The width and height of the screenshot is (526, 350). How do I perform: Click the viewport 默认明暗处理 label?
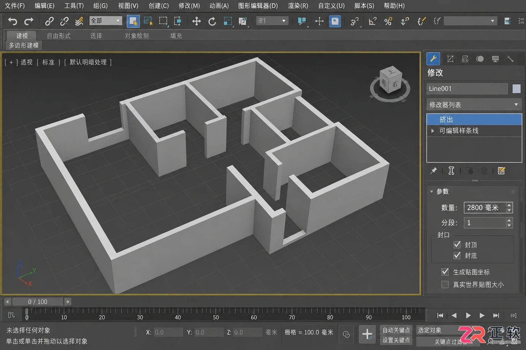(88, 62)
